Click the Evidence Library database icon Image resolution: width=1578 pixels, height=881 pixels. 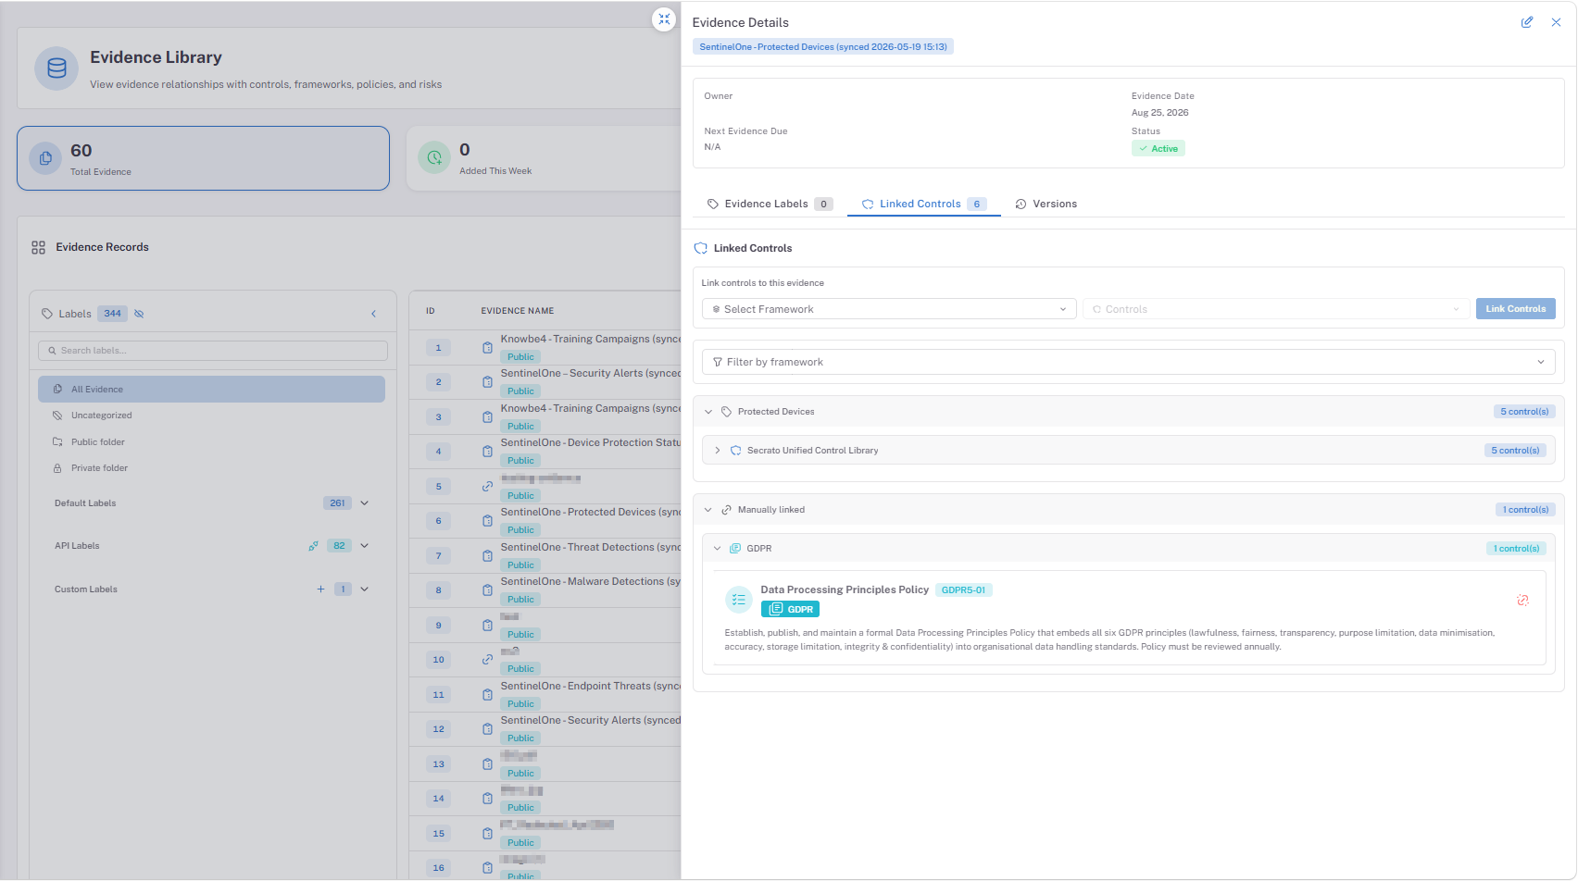[x=56, y=68]
